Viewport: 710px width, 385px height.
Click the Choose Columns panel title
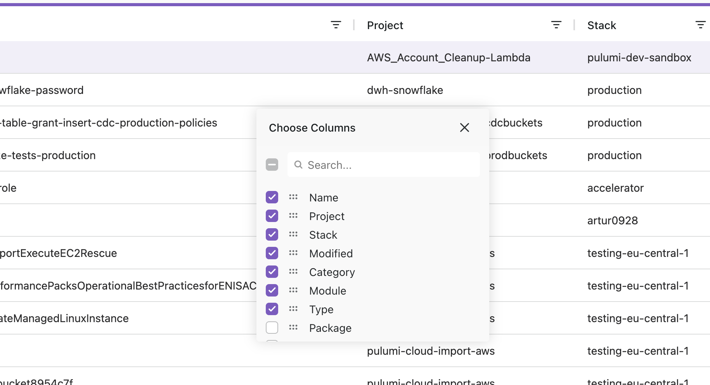point(312,128)
